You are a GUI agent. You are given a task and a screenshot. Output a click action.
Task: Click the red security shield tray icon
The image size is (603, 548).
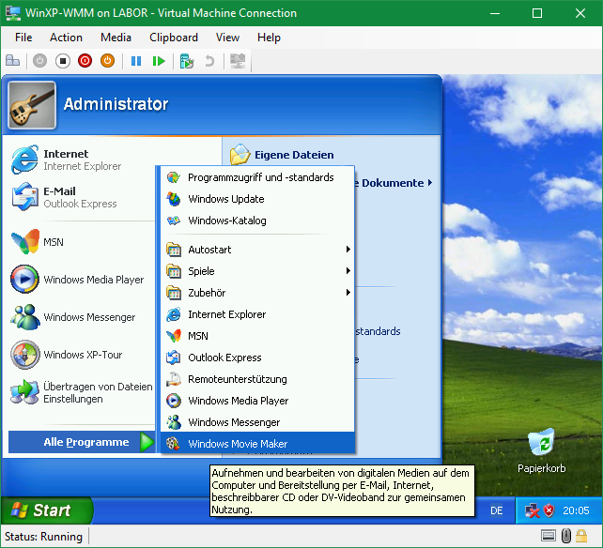(x=549, y=510)
